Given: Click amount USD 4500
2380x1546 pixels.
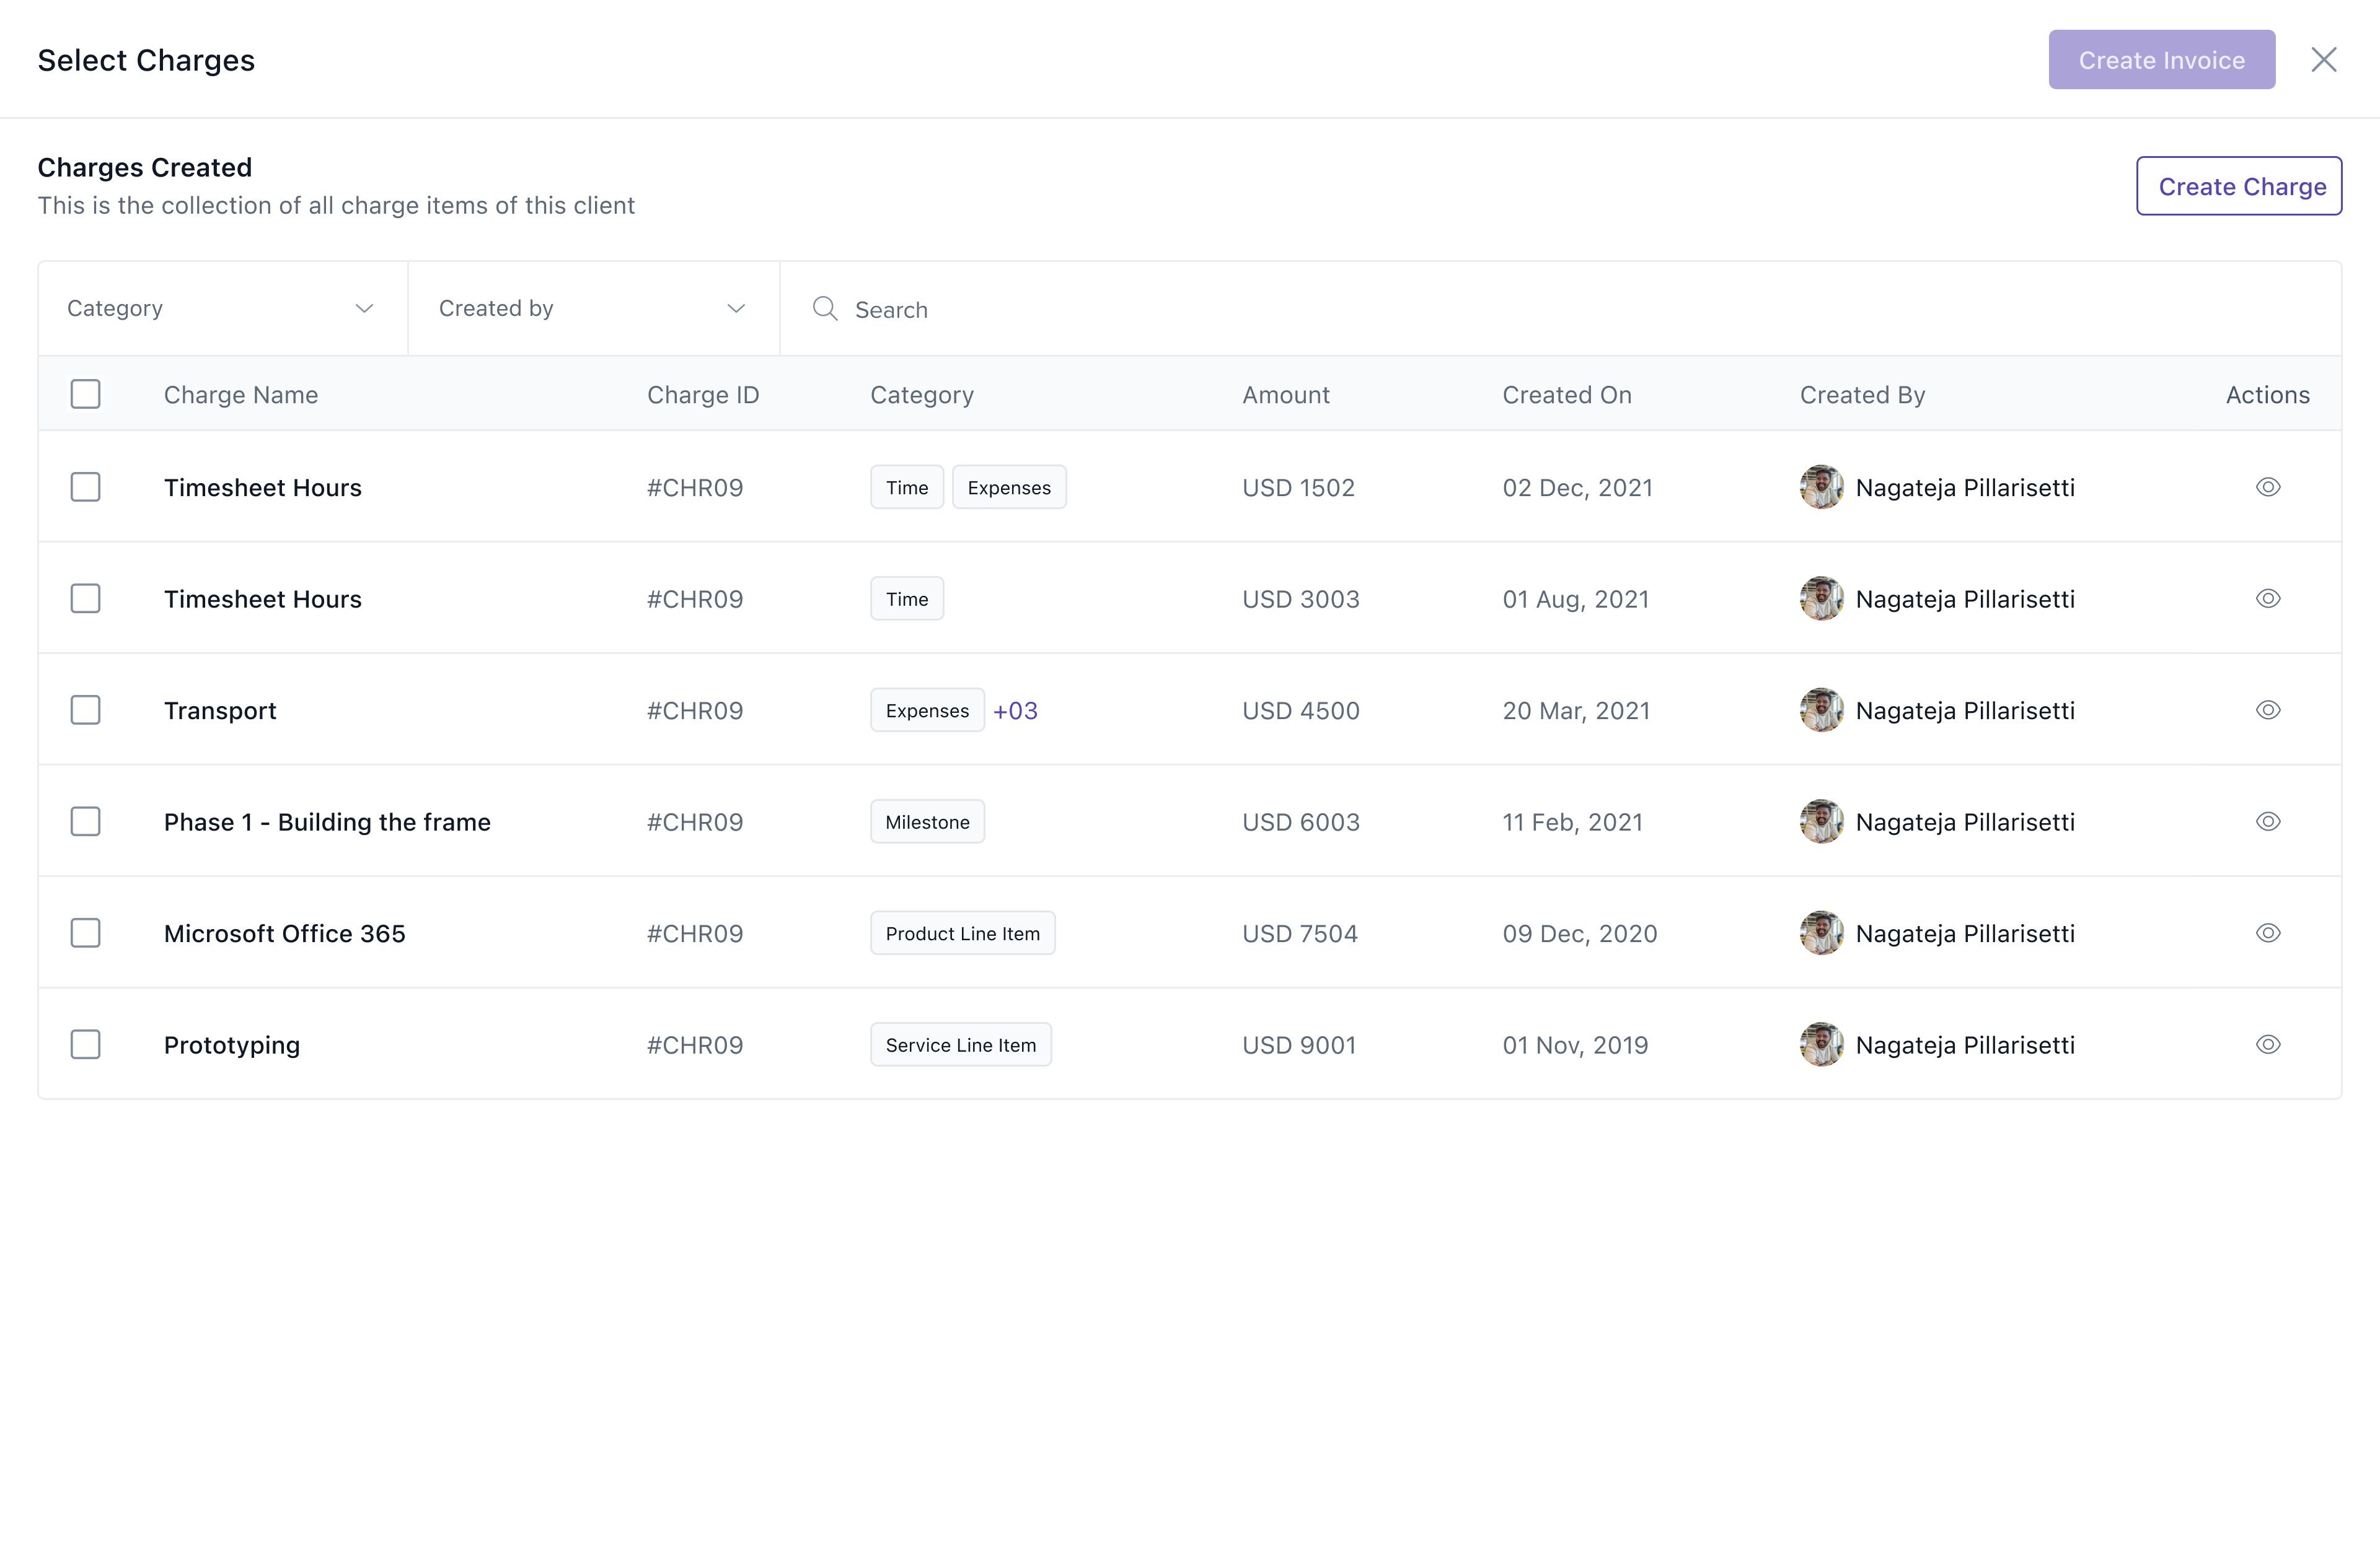Looking at the screenshot, I should click(x=1300, y=710).
